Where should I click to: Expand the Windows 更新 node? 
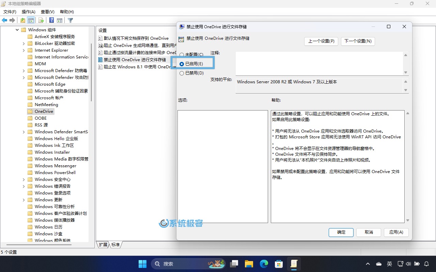24,200
